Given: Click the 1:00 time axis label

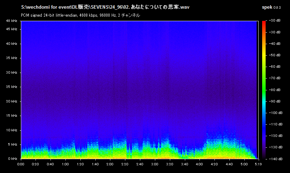Looking at the screenshot, I should click(65, 164).
